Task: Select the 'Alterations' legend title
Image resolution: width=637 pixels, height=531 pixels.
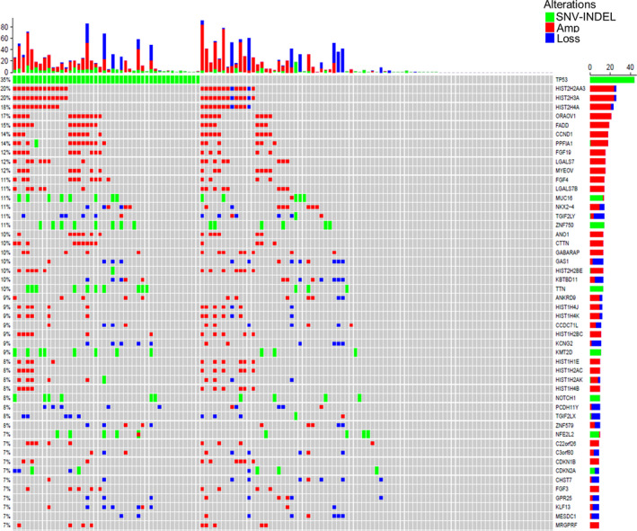Action: 570,4
